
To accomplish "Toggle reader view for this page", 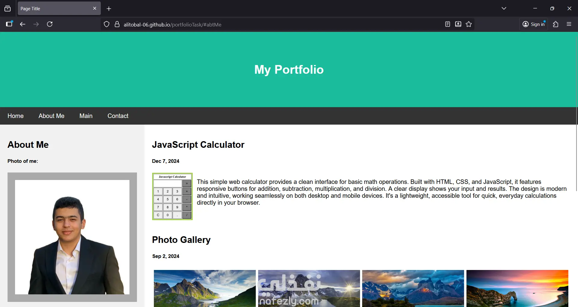I will point(448,24).
